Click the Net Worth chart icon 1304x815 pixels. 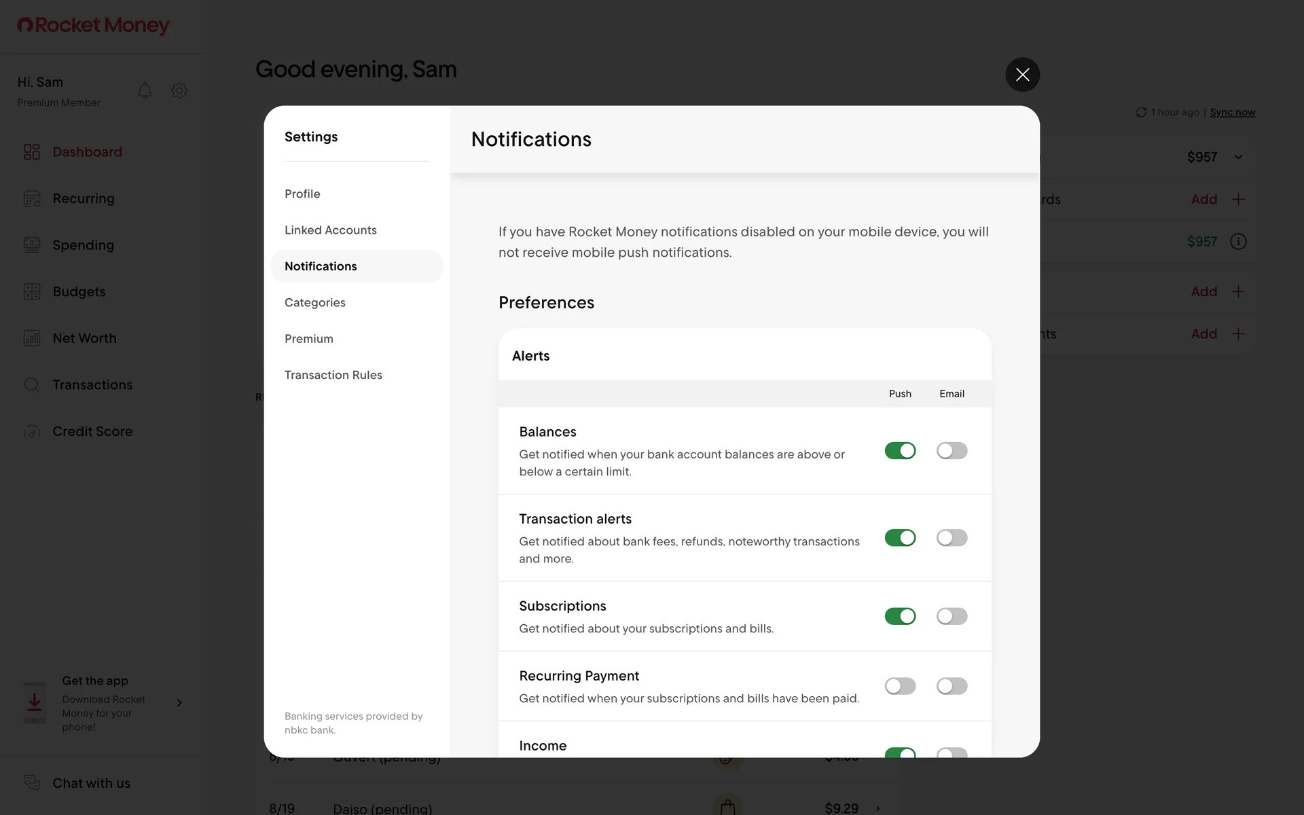pyautogui.click(x=32, y=338)
